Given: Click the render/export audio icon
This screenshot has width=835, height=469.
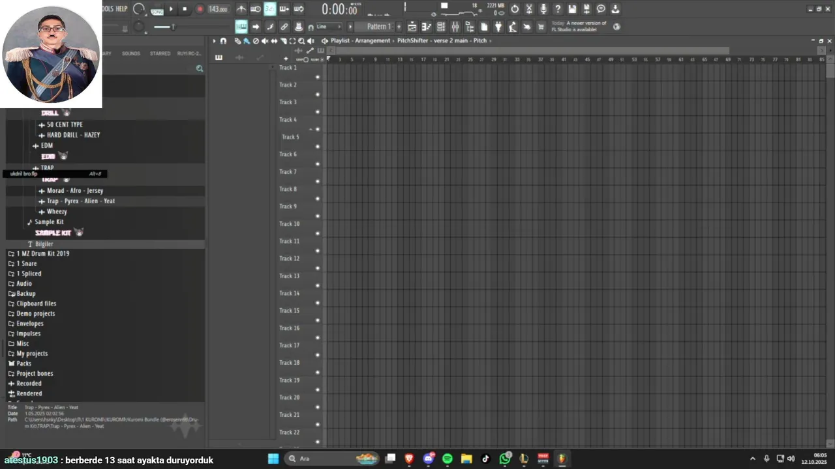Looking at the screenshot, I should (586, 9).
